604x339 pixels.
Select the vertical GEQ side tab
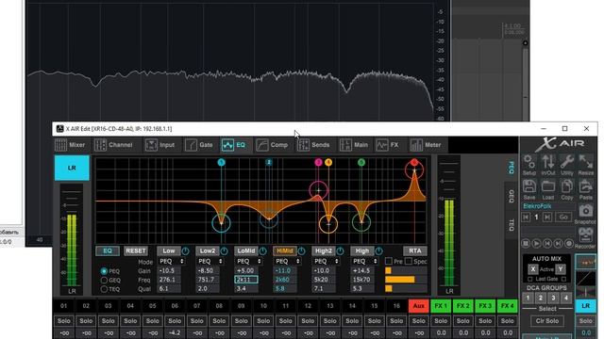[512, 196]
